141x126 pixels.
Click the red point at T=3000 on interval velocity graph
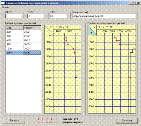(130, 77)
